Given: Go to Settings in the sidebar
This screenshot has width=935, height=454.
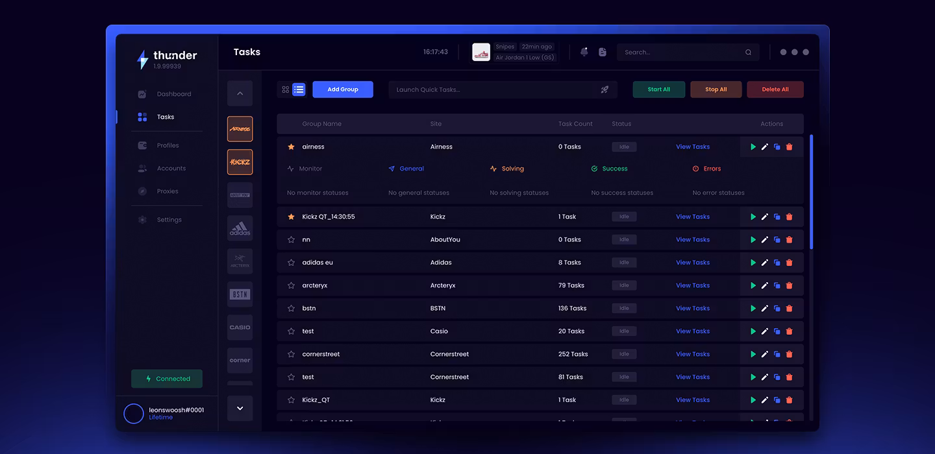Looking at the screenshot, I should pos(169,220).
